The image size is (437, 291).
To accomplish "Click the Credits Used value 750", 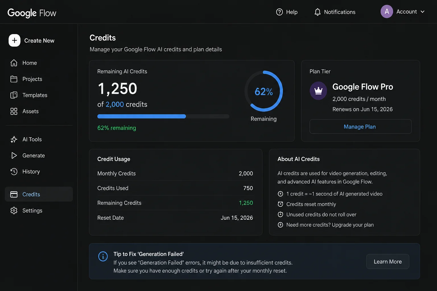I will coord(248,188).
